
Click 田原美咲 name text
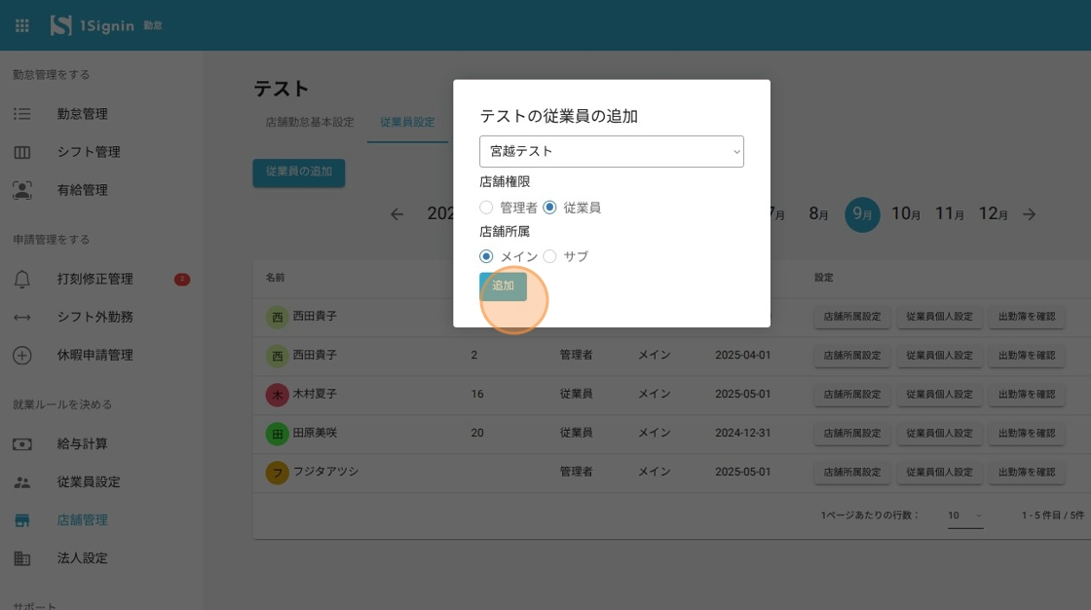[315, 433]
